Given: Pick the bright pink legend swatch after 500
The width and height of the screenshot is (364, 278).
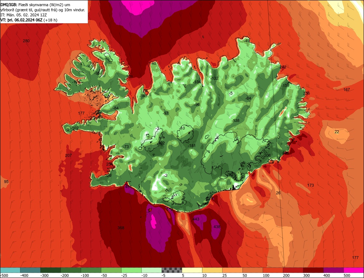Looking at the screenshot, I should [354, 270].
